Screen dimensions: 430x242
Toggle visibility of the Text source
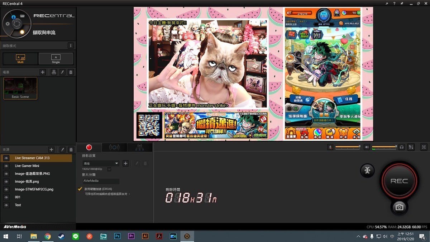tap(6, 205)
